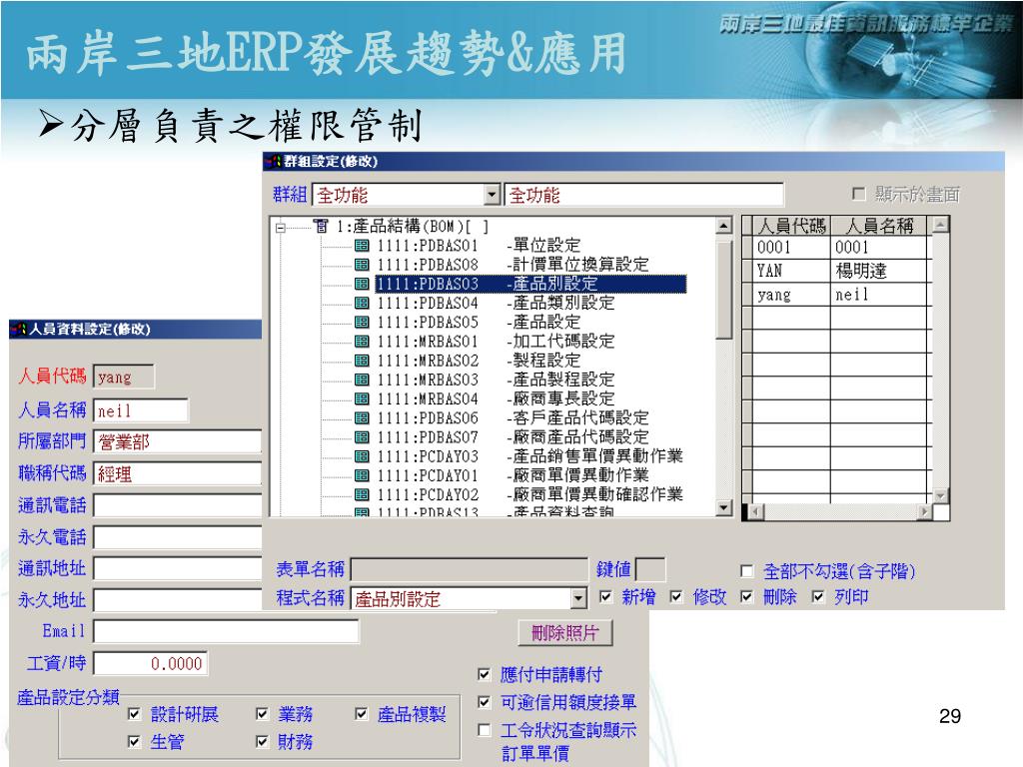This screenshot has width=1023, height=767.
Task: Click the form icon beside MRBAS02 製程設定
Action: [362, 360]
